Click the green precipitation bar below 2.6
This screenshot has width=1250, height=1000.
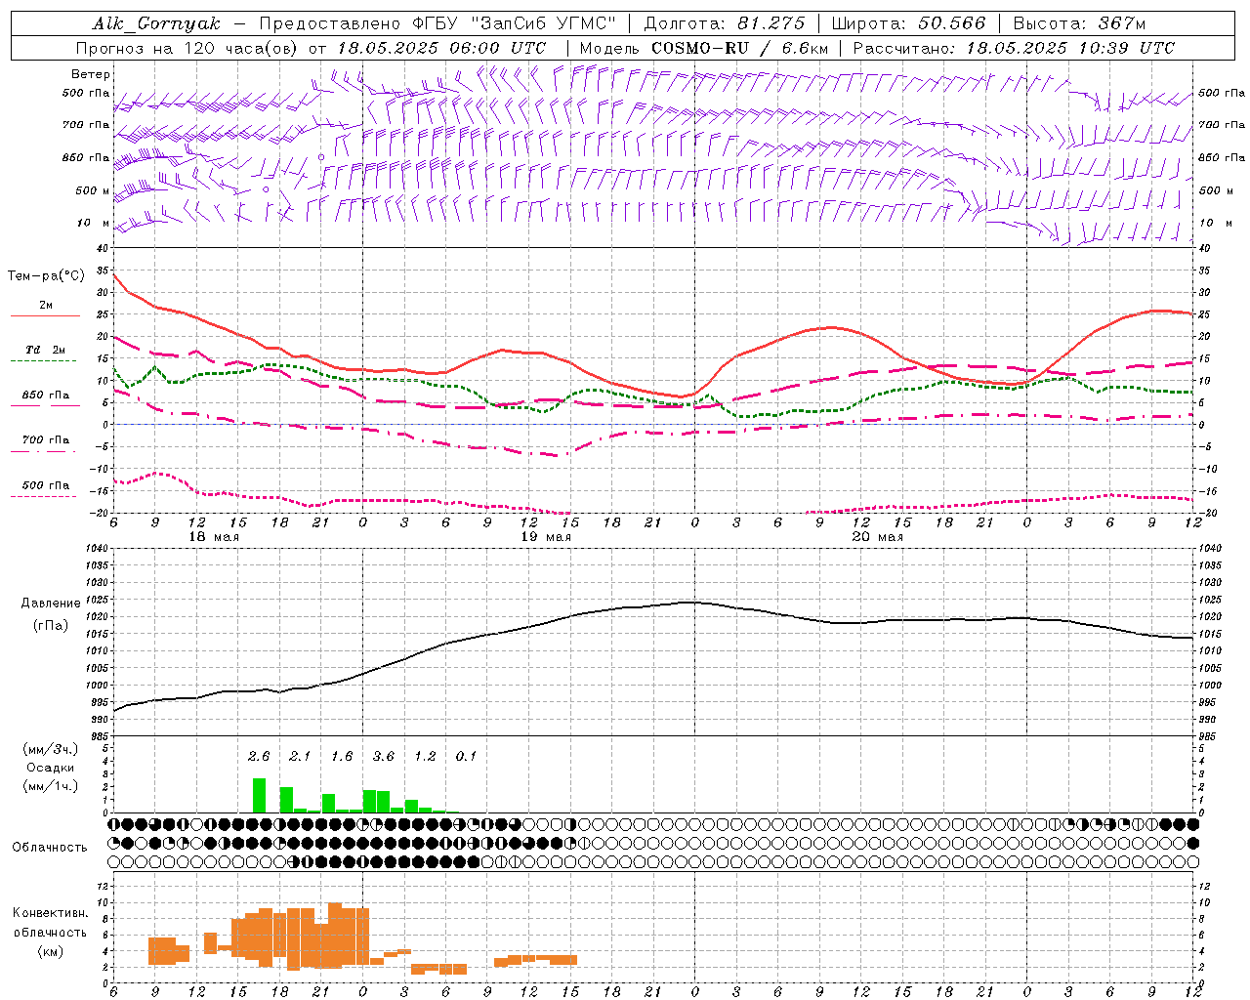click(x=259, y=795)
